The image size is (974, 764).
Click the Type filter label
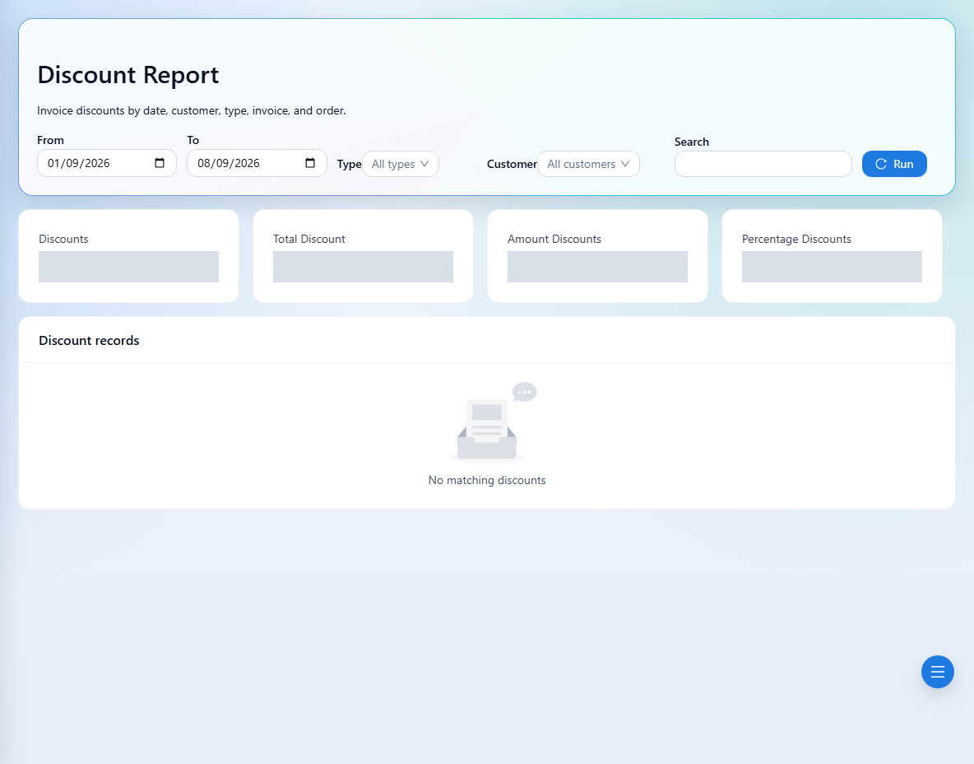click(349, 164)
